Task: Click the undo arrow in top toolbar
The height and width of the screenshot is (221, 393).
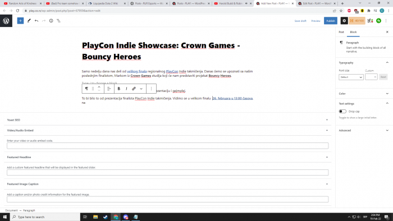Action: pyautogui.click(x=36, y=21)
